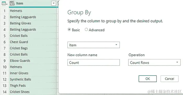Image resolution: width=183 pixels, height=95 pixels.
Task: Click the Batting Gloves cell
Action: [33, 23]
